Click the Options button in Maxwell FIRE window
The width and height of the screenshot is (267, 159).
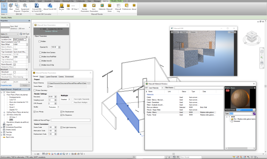175,32
